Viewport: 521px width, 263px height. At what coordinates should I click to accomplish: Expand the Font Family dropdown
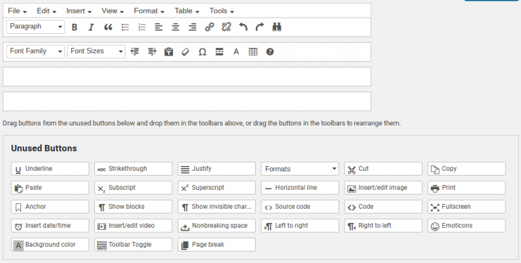[35, 52]
